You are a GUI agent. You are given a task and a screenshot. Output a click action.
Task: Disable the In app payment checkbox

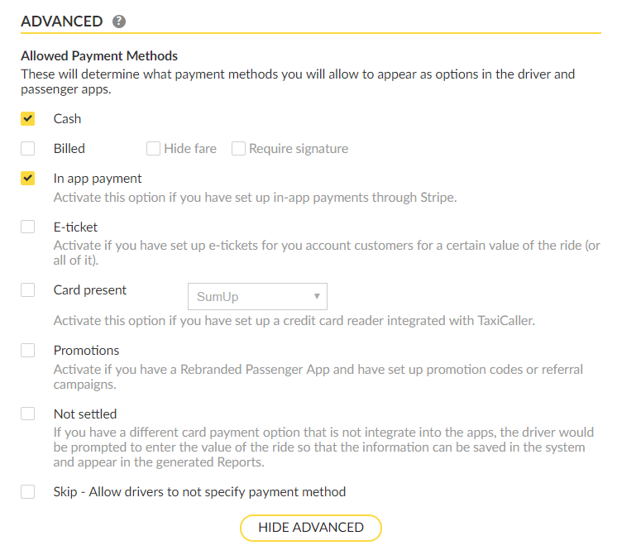(28, 179)
